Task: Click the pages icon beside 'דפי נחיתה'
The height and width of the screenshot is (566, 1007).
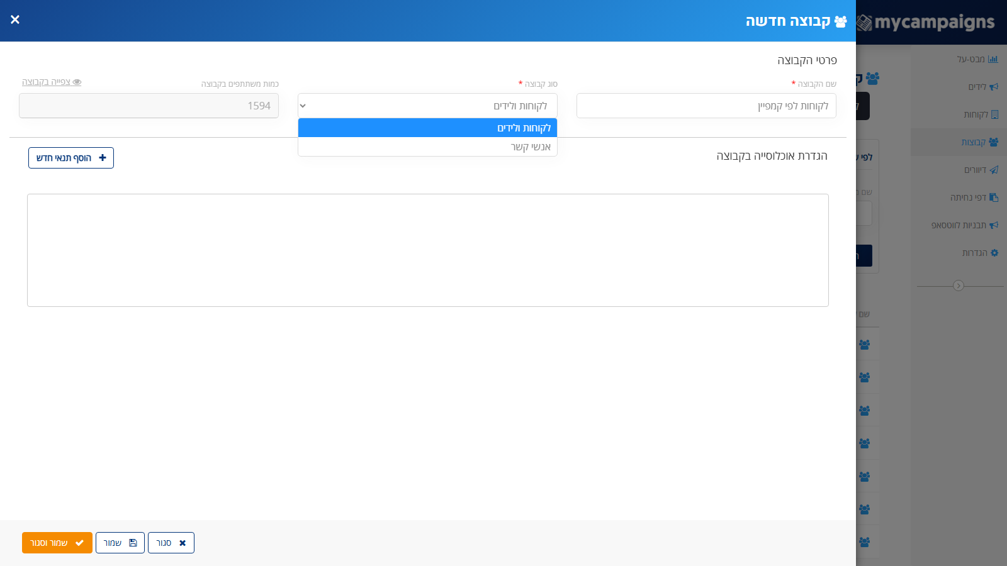Action: (x=994, y=197)
